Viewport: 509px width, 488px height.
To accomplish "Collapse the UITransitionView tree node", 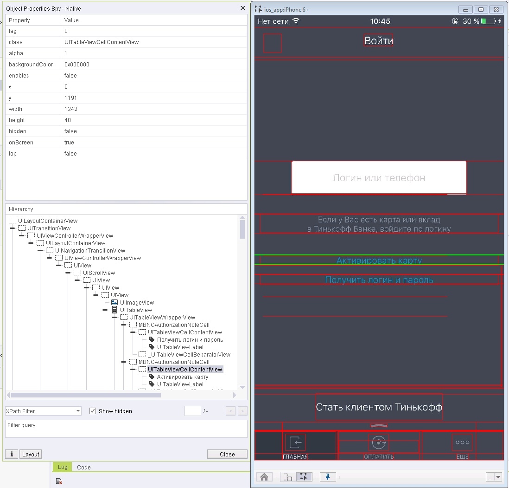I will point(13,228).
